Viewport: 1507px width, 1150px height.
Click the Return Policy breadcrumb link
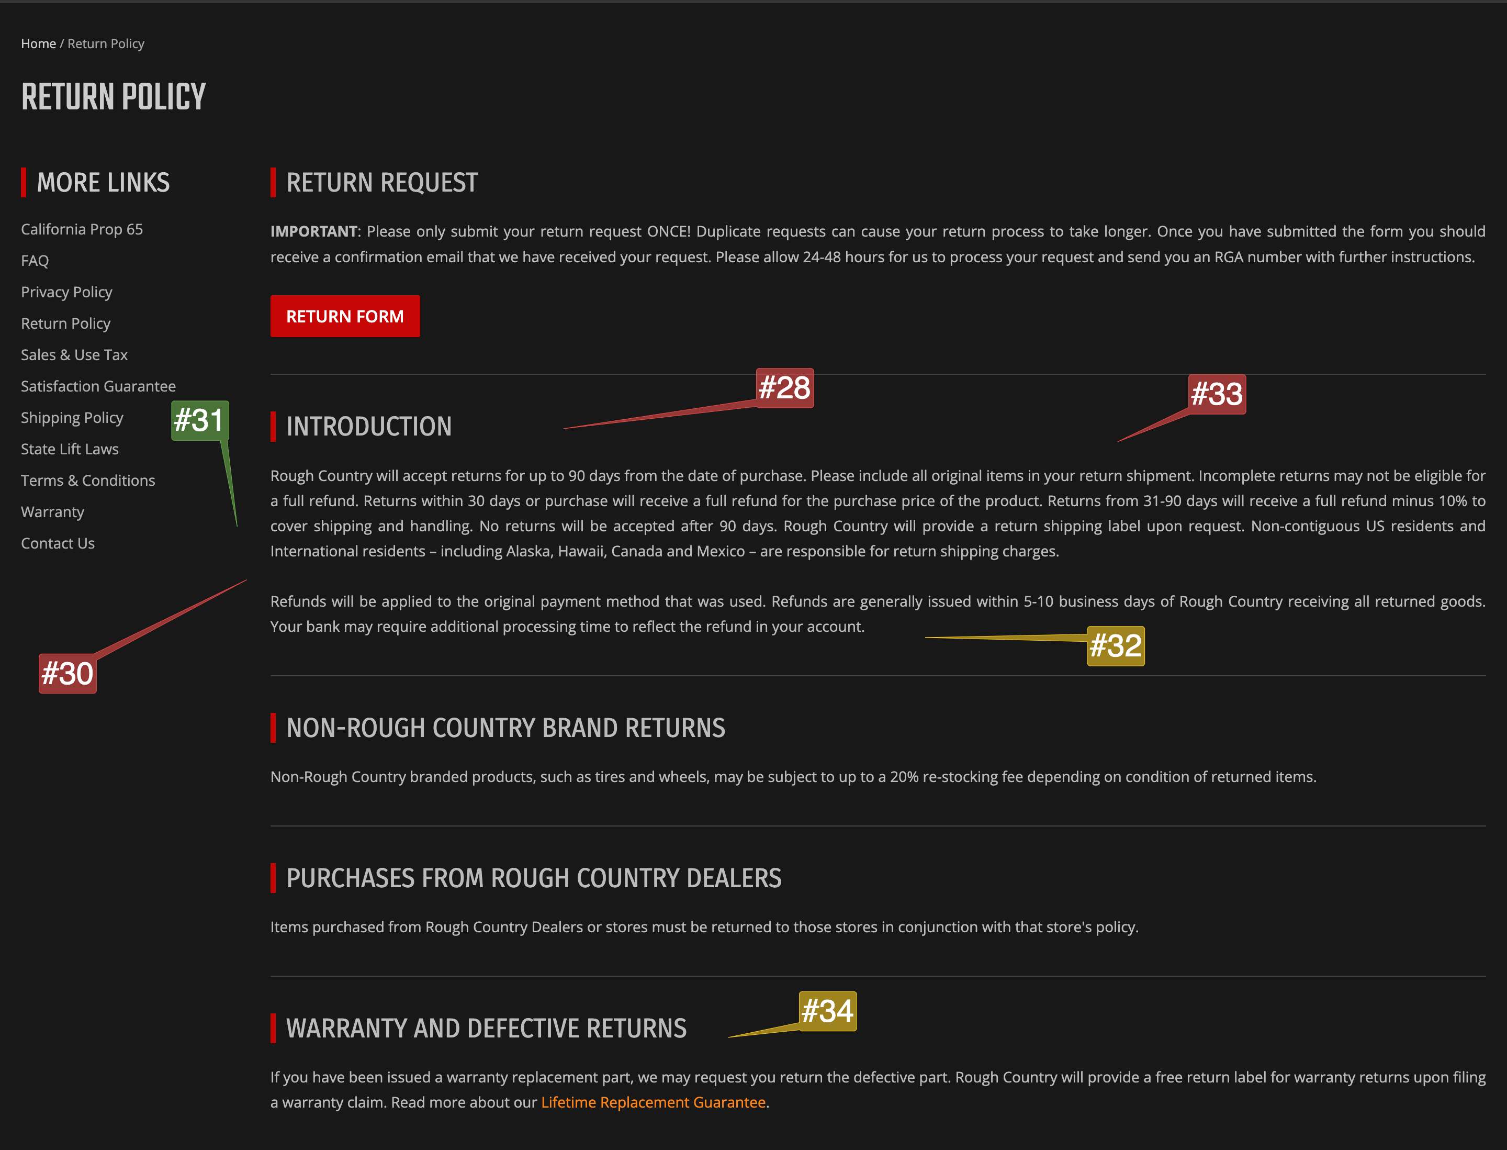click(106, 43)
